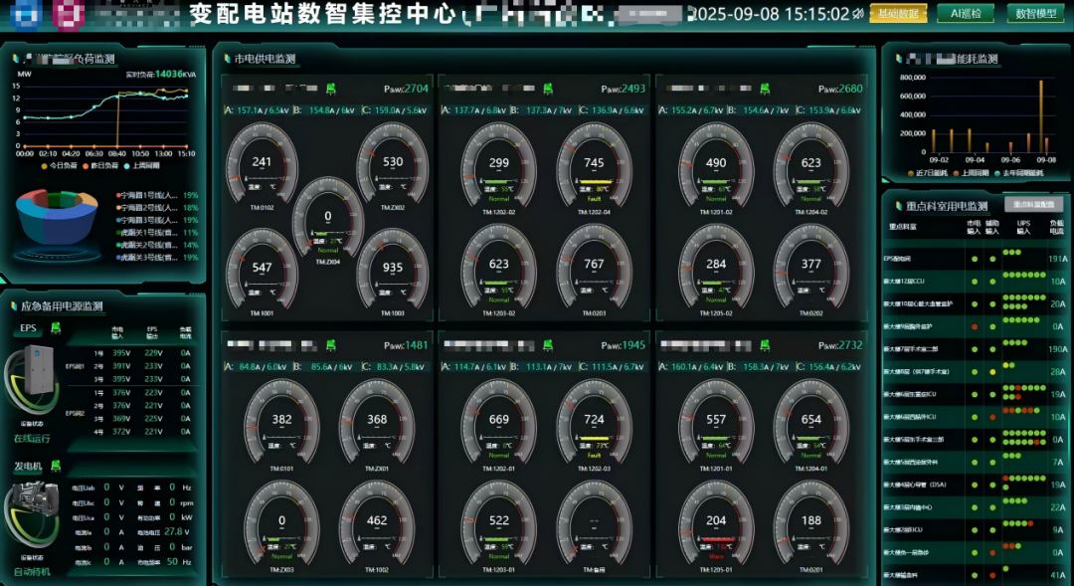Click the 372V reading in EPS row 4号

coord(121,432)
